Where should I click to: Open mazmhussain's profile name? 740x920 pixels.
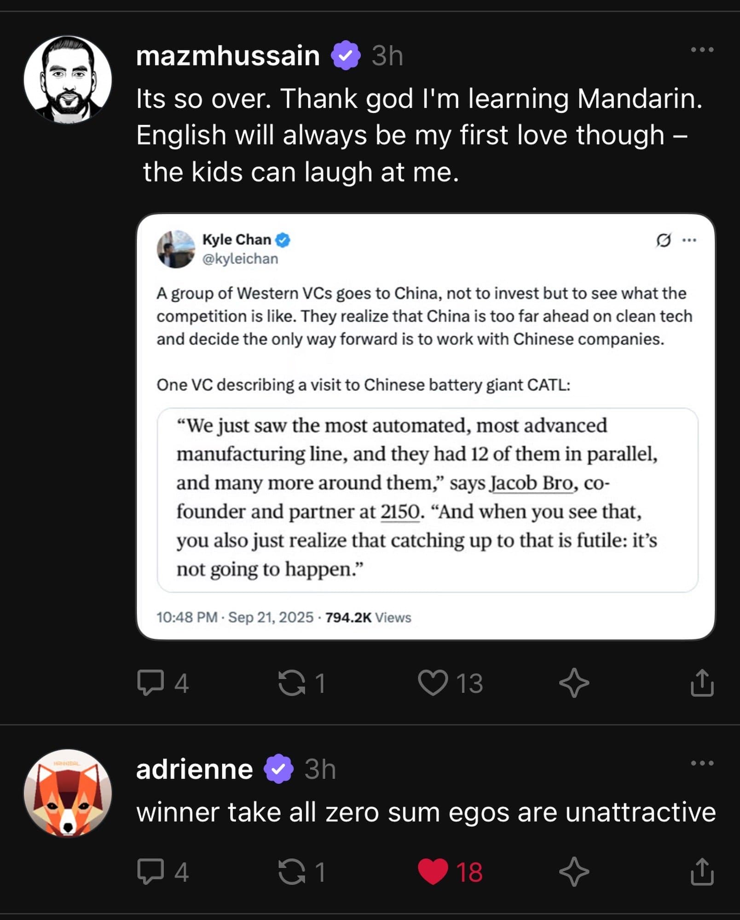tap(229, 56)
